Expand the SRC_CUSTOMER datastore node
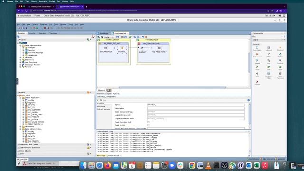 click(x=23, y=110)
